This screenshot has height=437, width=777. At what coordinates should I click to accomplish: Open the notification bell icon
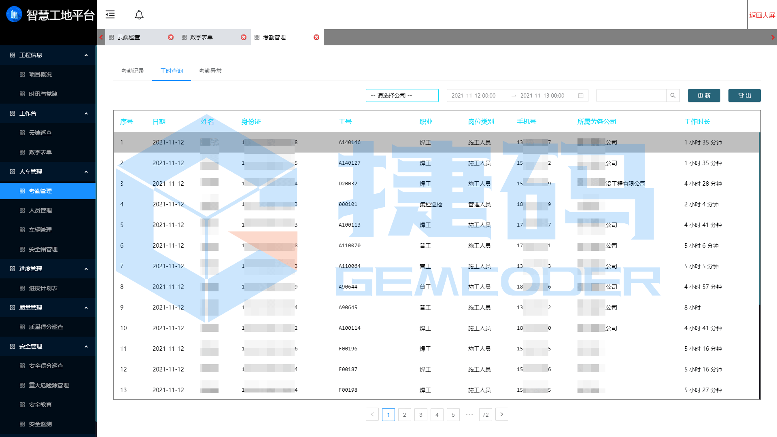(139, 14)
